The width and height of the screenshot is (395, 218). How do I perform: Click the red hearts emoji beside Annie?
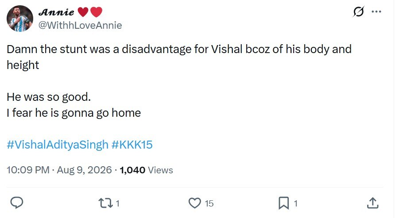90,12
